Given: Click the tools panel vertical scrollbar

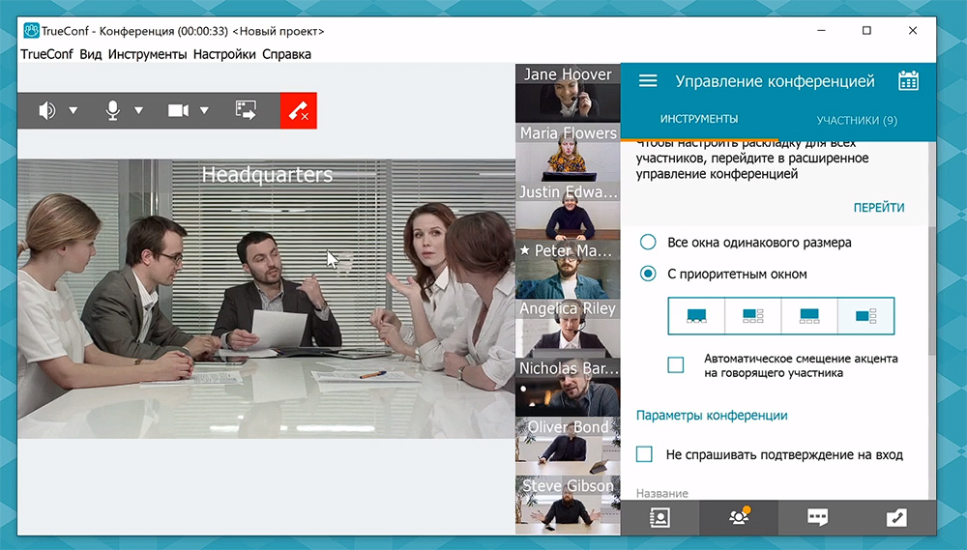Looking at the screenshot, I should (932, 290).
